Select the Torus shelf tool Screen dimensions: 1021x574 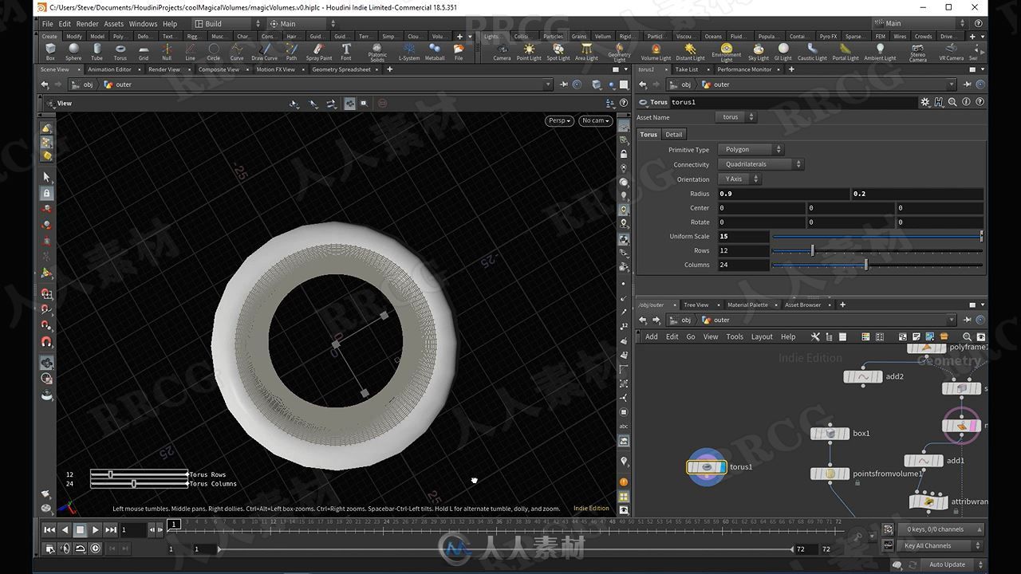120,52
